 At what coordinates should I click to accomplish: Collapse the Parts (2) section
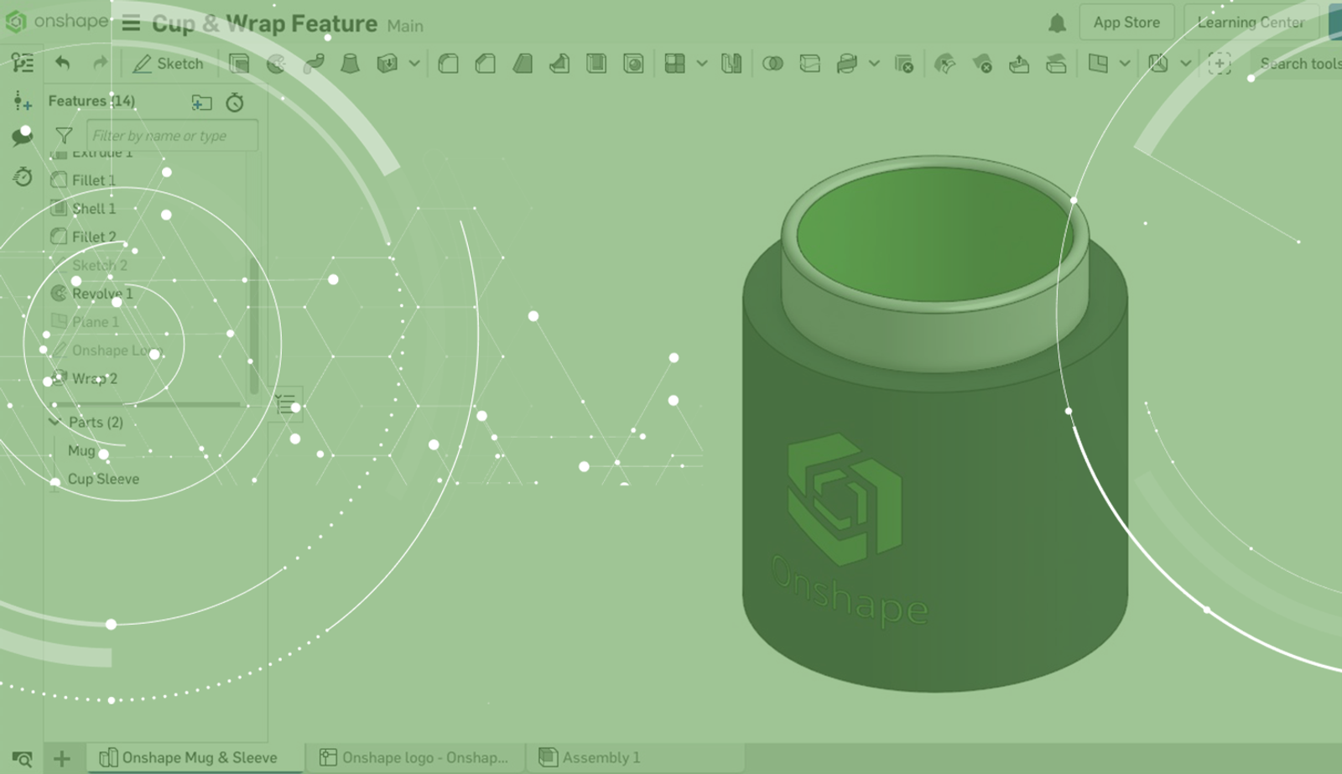55,423
